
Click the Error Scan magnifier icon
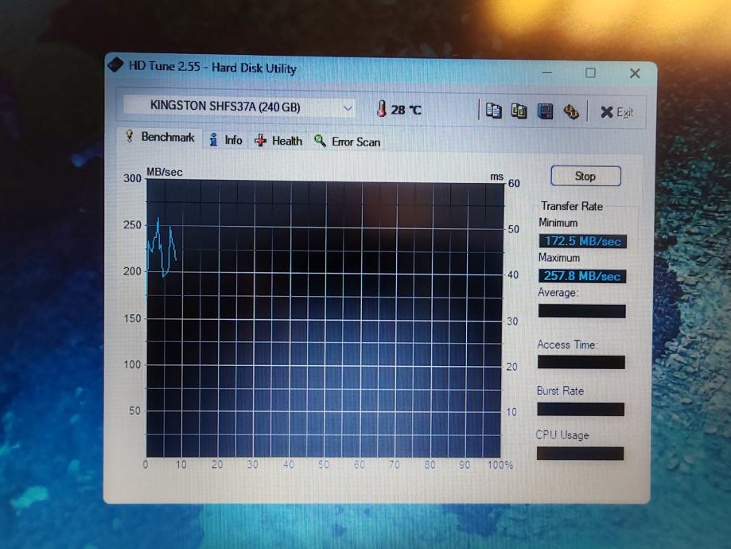[320, 140]
